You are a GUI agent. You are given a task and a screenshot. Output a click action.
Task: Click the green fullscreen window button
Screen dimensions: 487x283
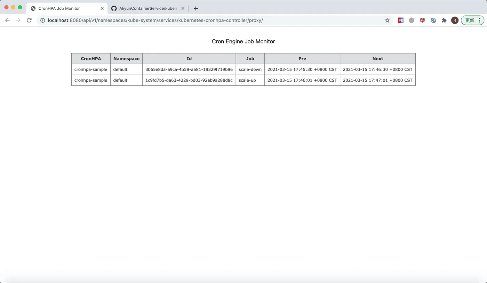tap(20, 7)
